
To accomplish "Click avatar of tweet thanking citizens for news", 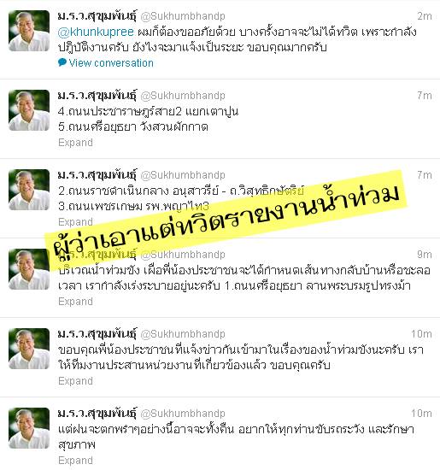I will click(29, 349).
